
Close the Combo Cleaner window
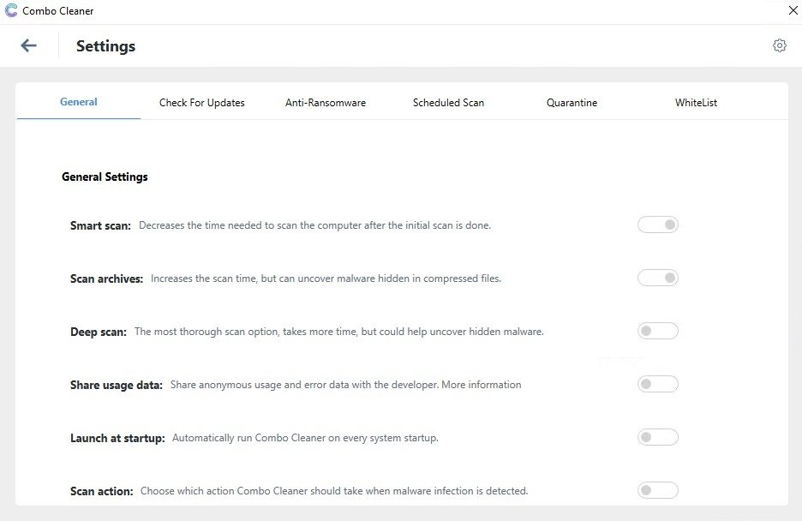793,10
